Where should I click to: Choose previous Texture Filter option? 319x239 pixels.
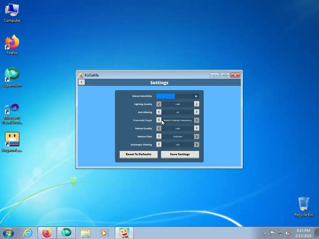click(x=159, y=136)
